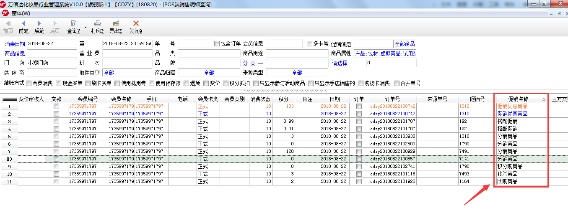The width and height of the screenshot is (568, 213).
Task: Tick the 变价 checkbox
Action: point(206,83)
